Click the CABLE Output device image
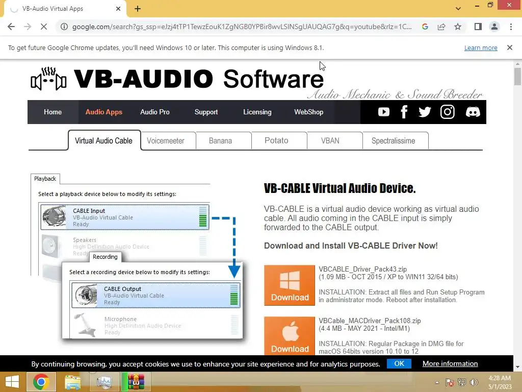This screenshot has width=522, height=392. click(86, 295)
